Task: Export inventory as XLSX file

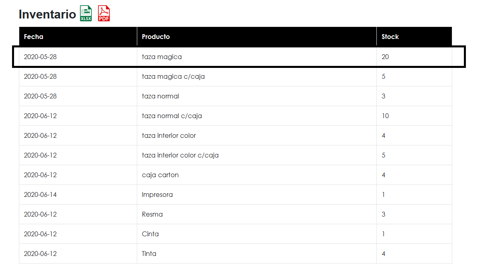Action: [x=86, y=14]
